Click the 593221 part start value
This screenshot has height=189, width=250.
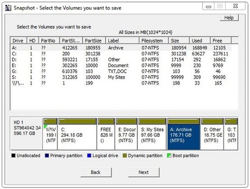70,60
